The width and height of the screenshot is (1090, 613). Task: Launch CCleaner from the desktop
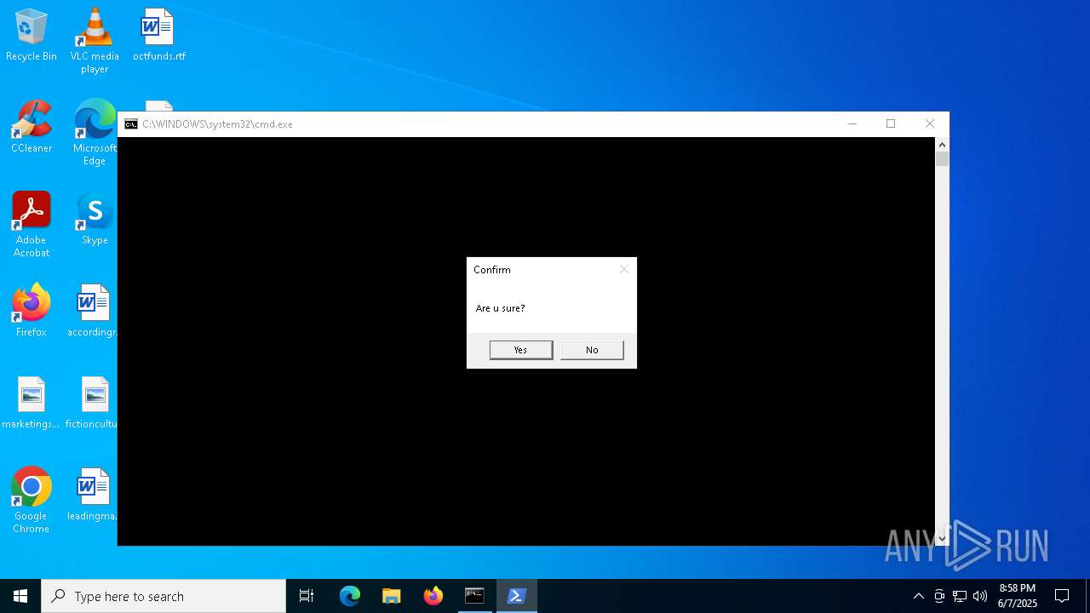click(32, 127)
